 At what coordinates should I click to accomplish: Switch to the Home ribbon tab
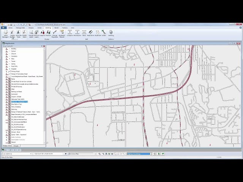tap(10, 28)
